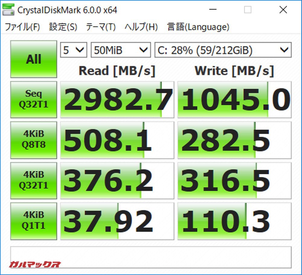Screen dimensions: 302x275
Task: Click the CrystalDiskMark app icon in title bar
Action: [x=8, y=10]
